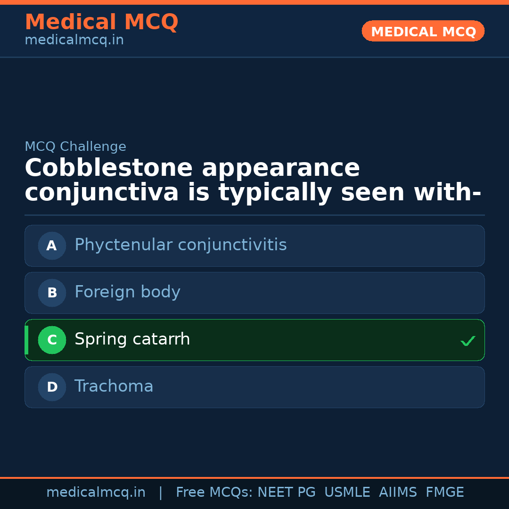This screenshot has height=509, width=509.
Task: Choose the Spring catarrh answer text
Action: (132, 339)
